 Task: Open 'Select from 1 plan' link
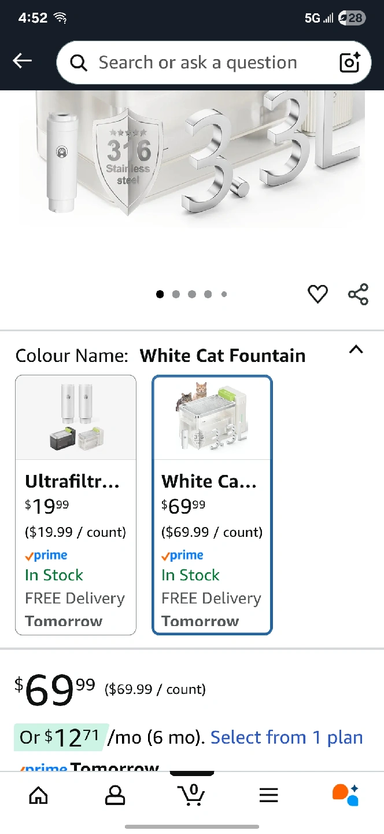pos(286,737)
